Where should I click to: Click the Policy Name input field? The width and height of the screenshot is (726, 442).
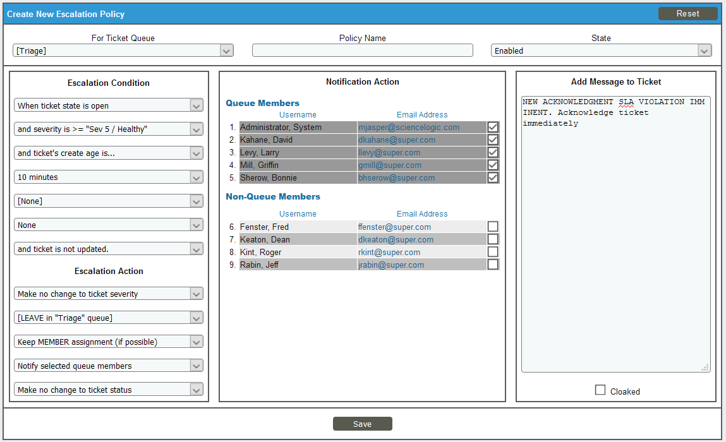363,51
